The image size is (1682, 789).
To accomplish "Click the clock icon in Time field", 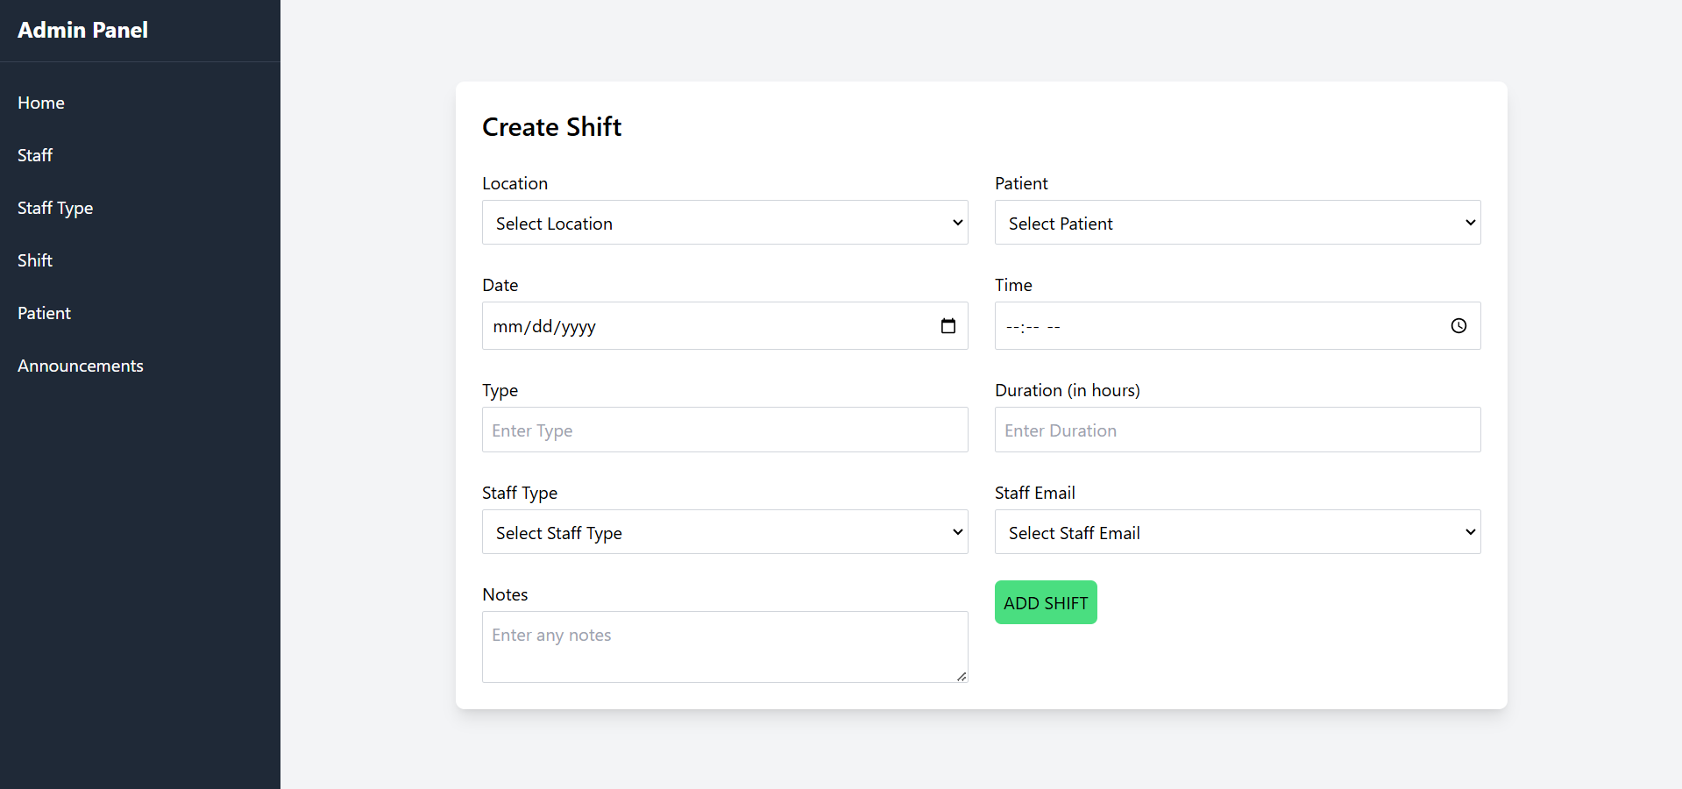I will [x=1458, y=326].
